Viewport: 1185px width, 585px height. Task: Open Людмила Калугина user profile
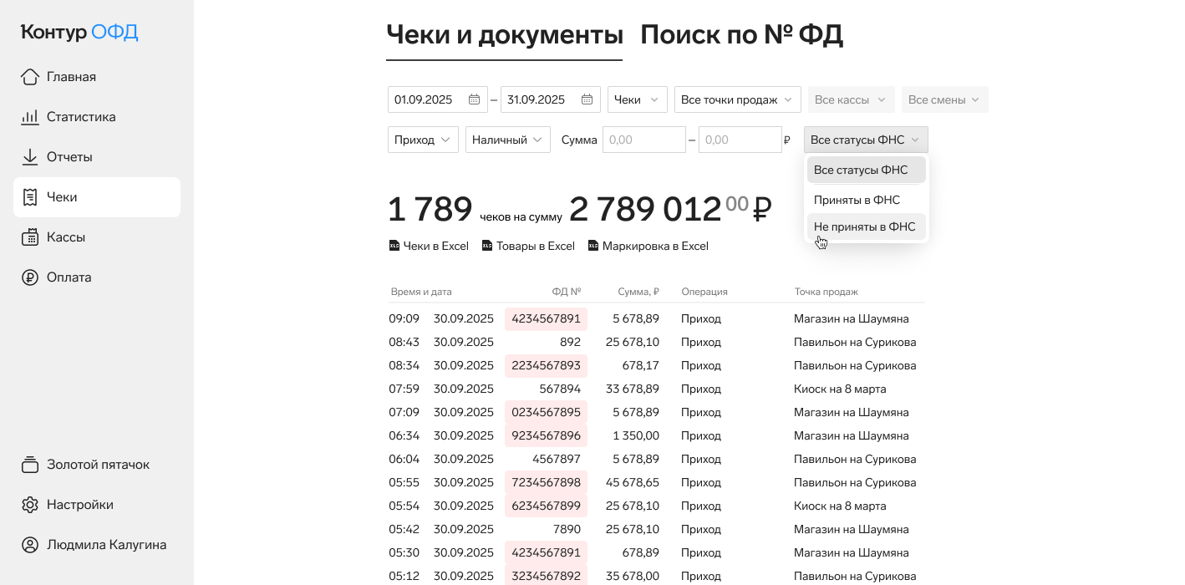(x=106, y=545)
